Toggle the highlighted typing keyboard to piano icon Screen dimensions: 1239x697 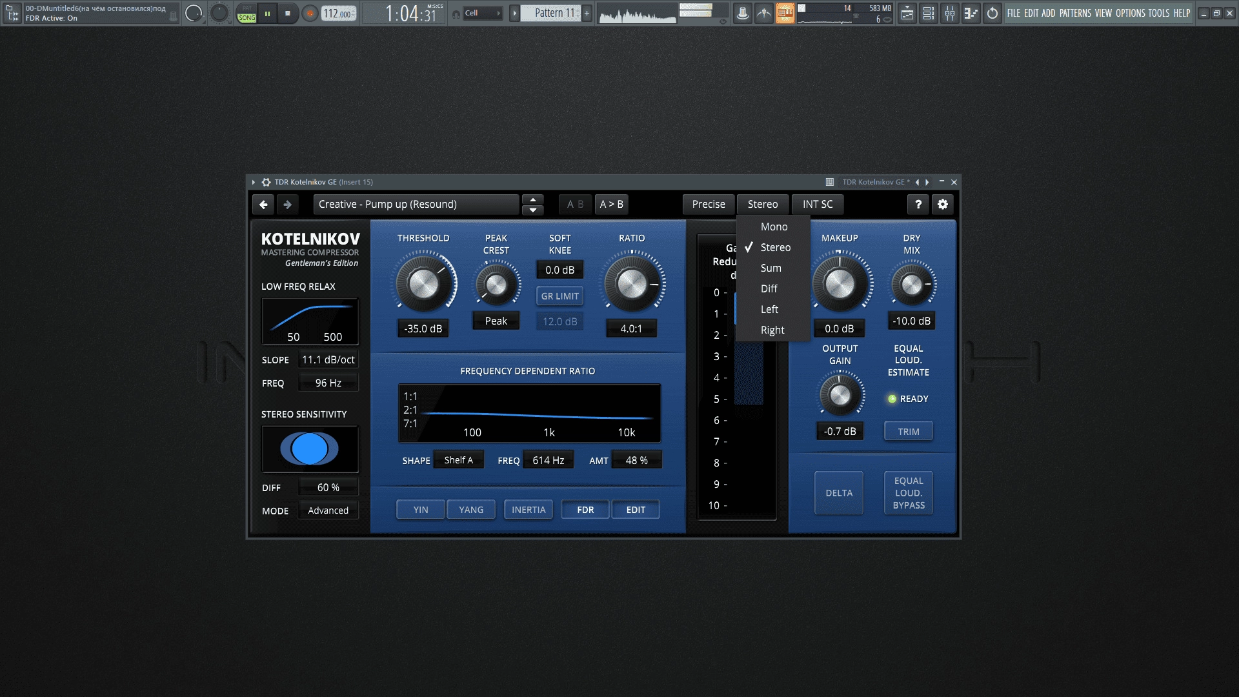785,13
